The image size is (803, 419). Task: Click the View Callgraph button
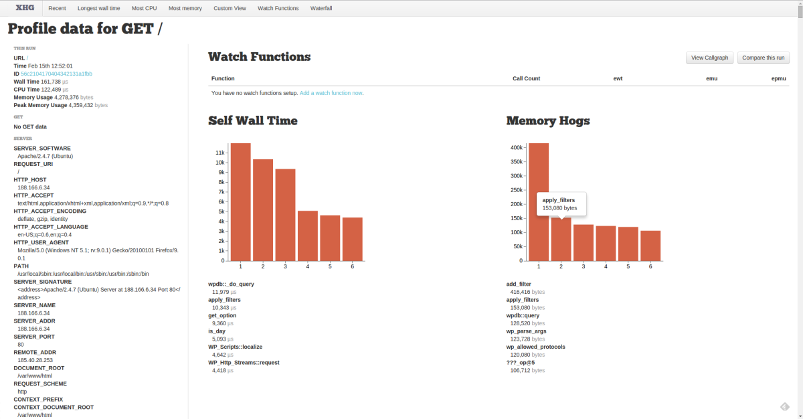pyautogui.click(x=709, y=58)
